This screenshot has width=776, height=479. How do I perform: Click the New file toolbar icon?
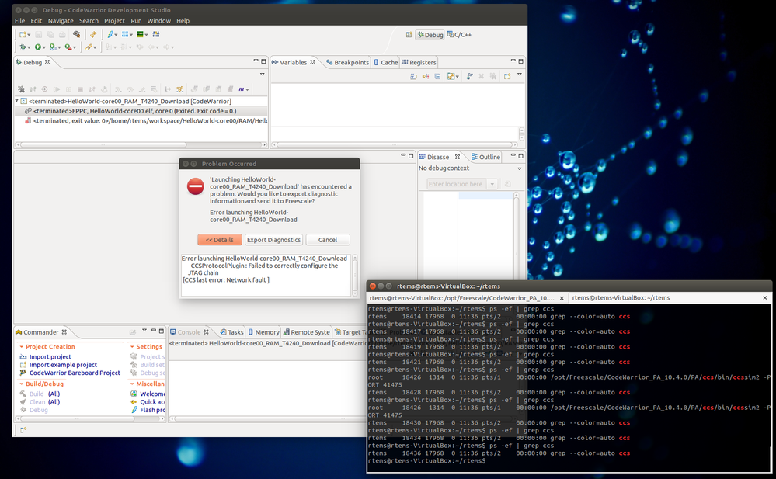tap(23, 35)
